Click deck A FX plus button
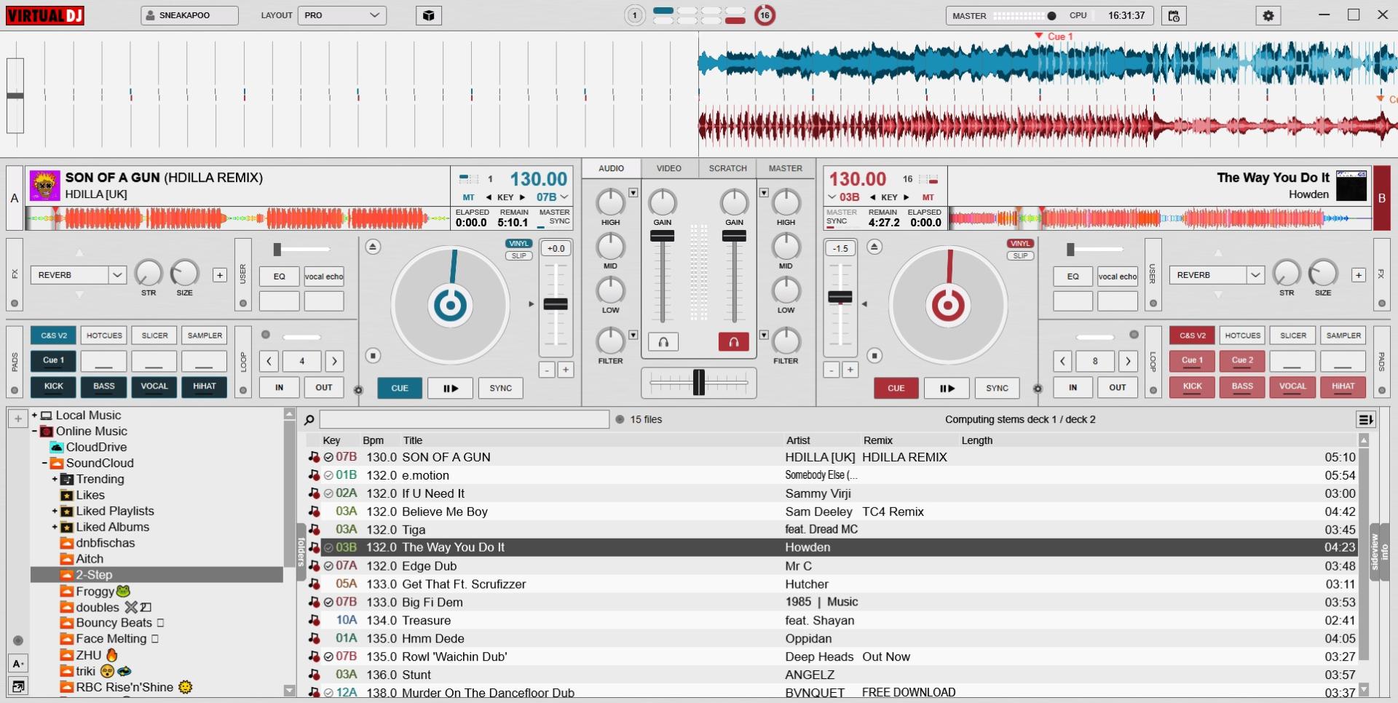The image size is (1398, 703). click(x=219, y=275)
